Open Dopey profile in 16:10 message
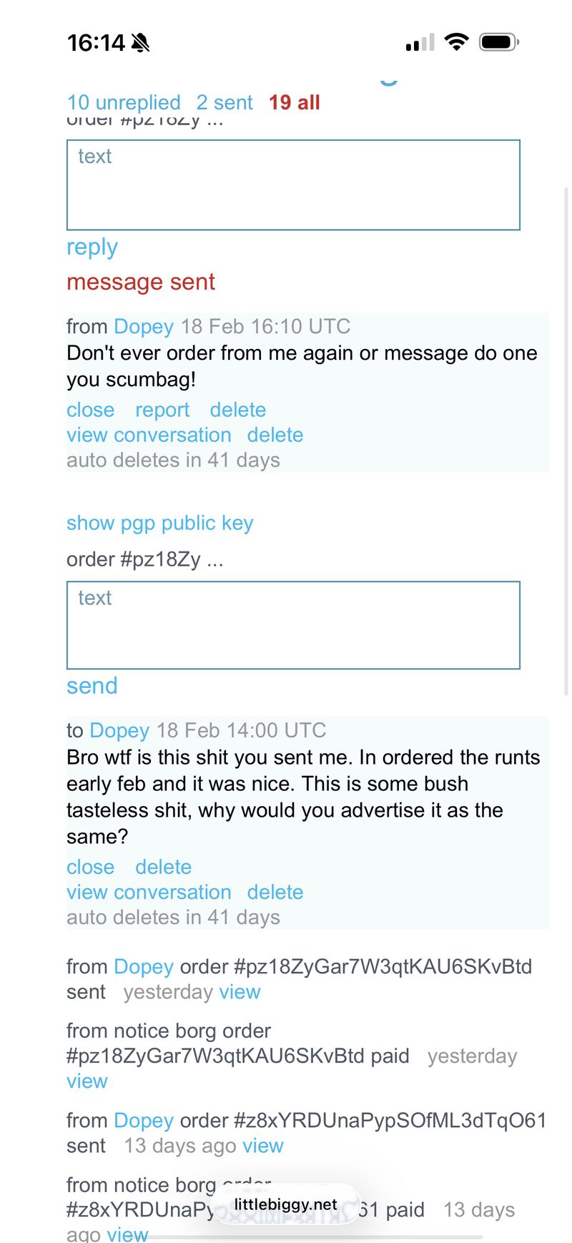 point(144,327)
